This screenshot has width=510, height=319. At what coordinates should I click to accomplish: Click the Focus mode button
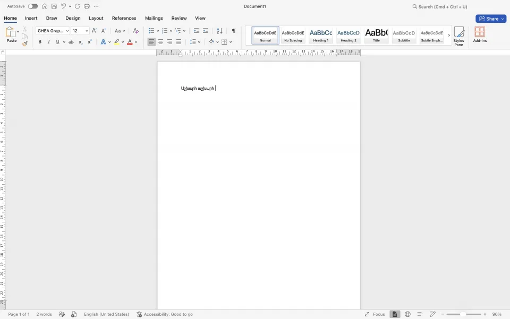tap(375, 314)
